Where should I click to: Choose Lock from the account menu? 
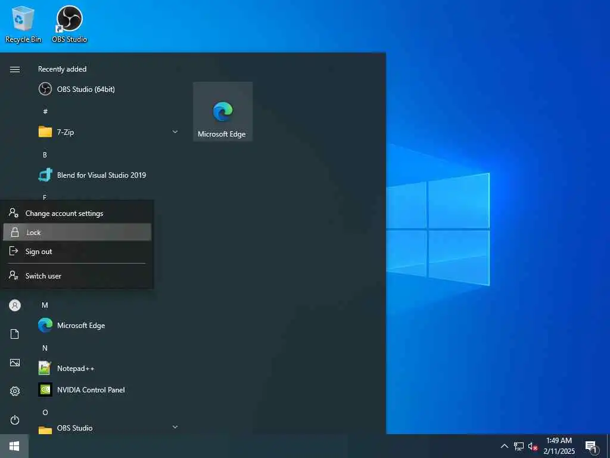pos(77,232)
